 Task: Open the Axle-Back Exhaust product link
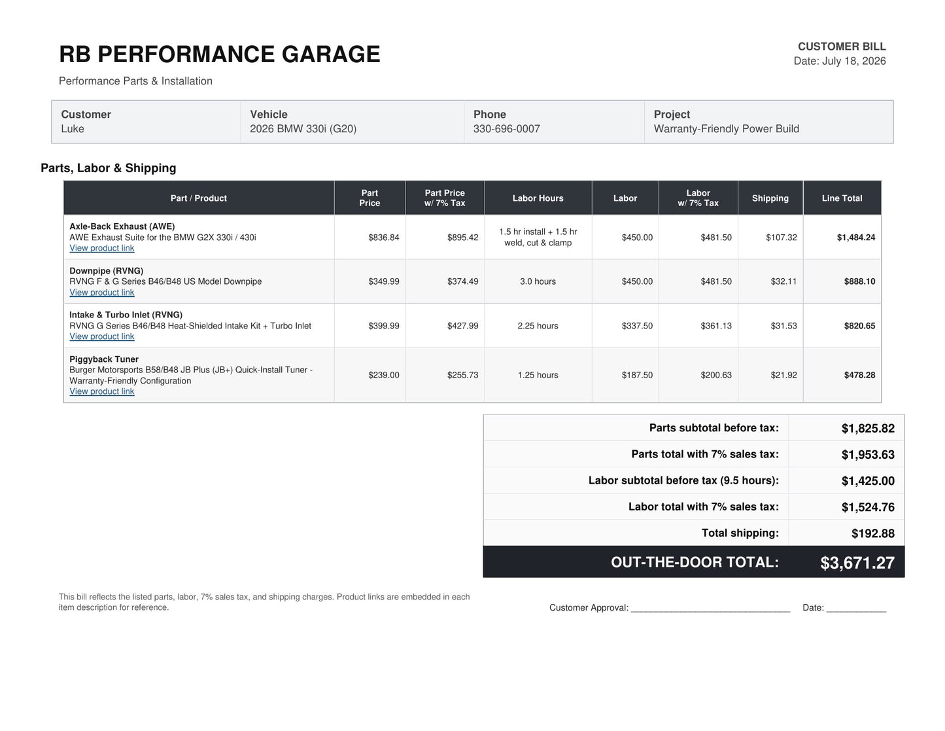tap(102, 248)
